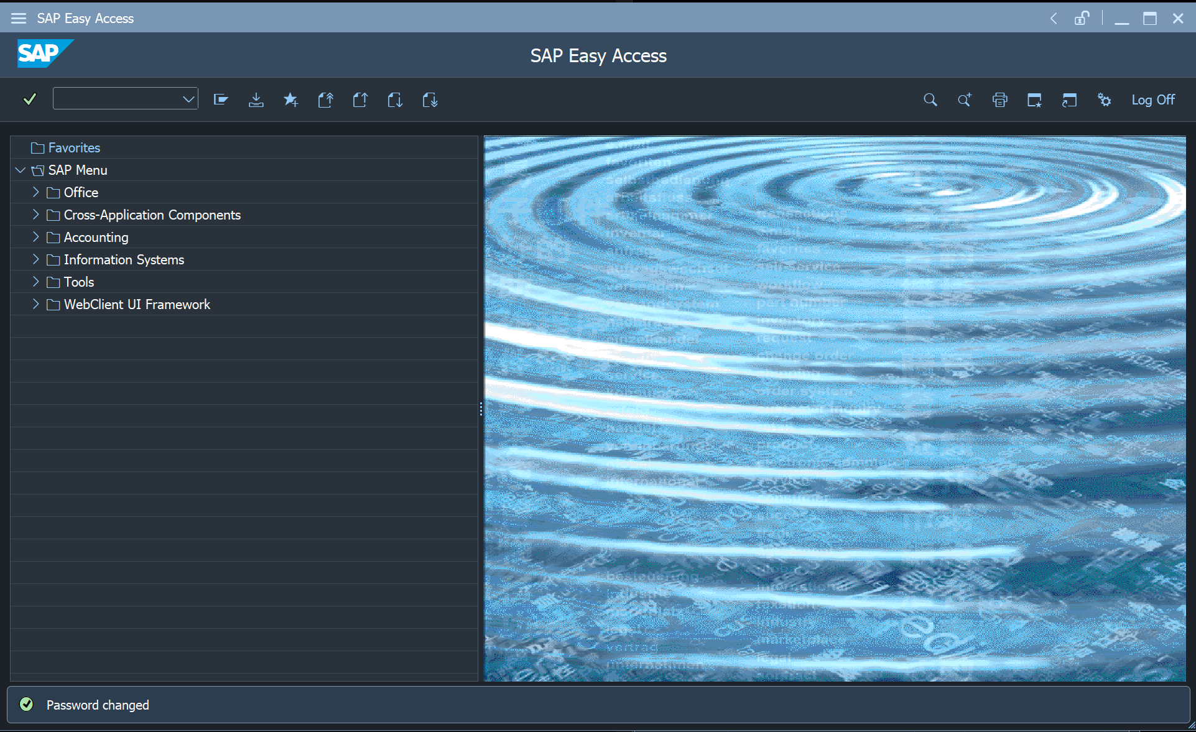Open the hamburger menu in the title bar

(19, 18)
